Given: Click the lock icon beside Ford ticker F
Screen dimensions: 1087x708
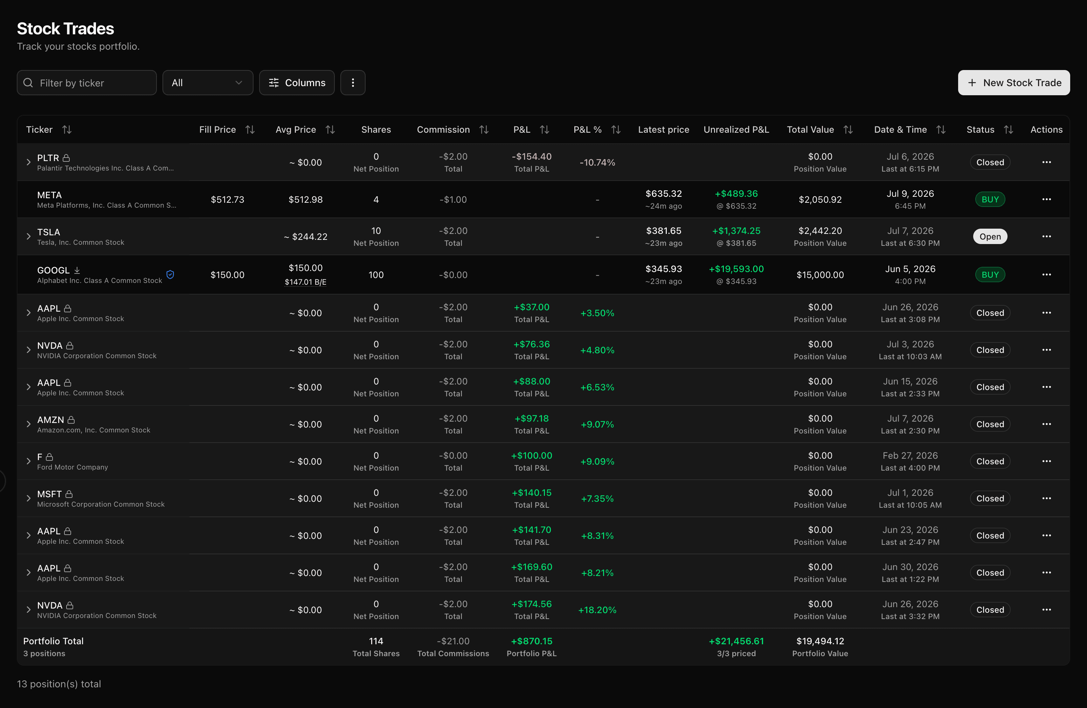Looking at the screenshot, I should [x=49, y=457].
